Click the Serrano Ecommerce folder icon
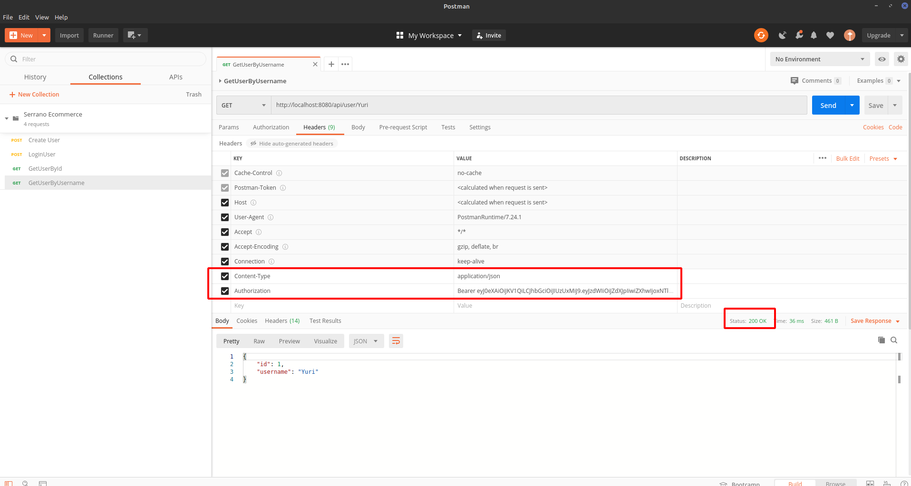Viewport: 911px width, 486px height. 16,118
